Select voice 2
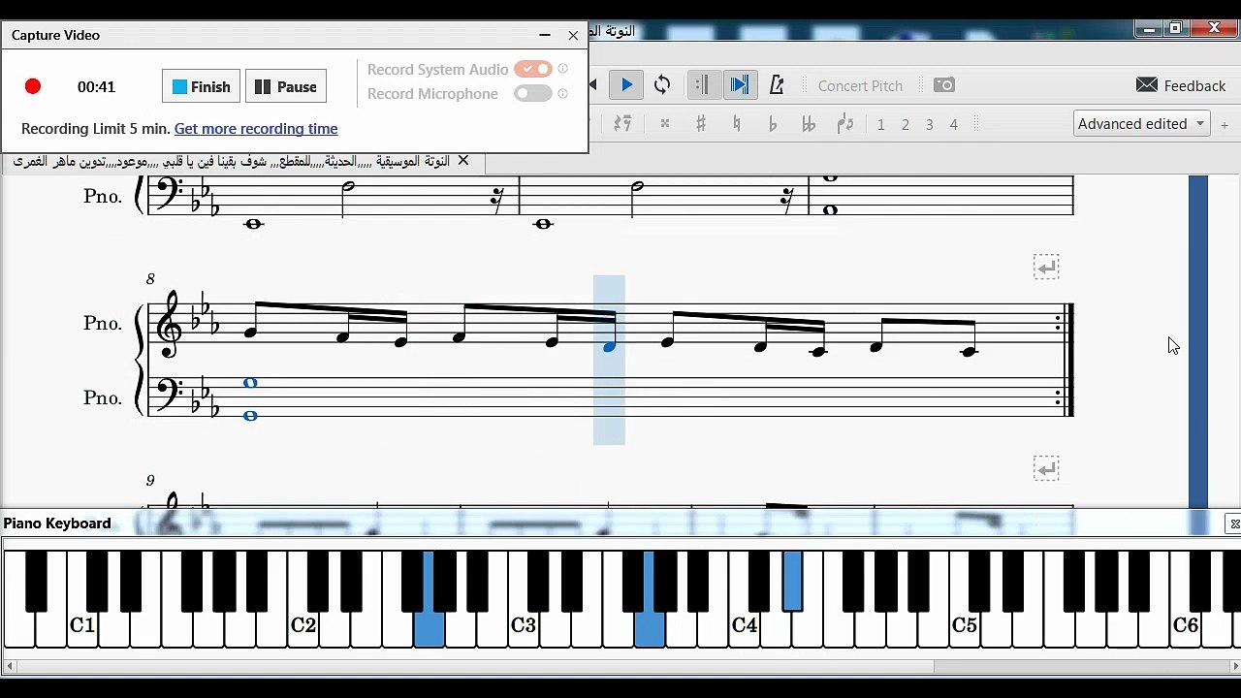 point(906,124)
